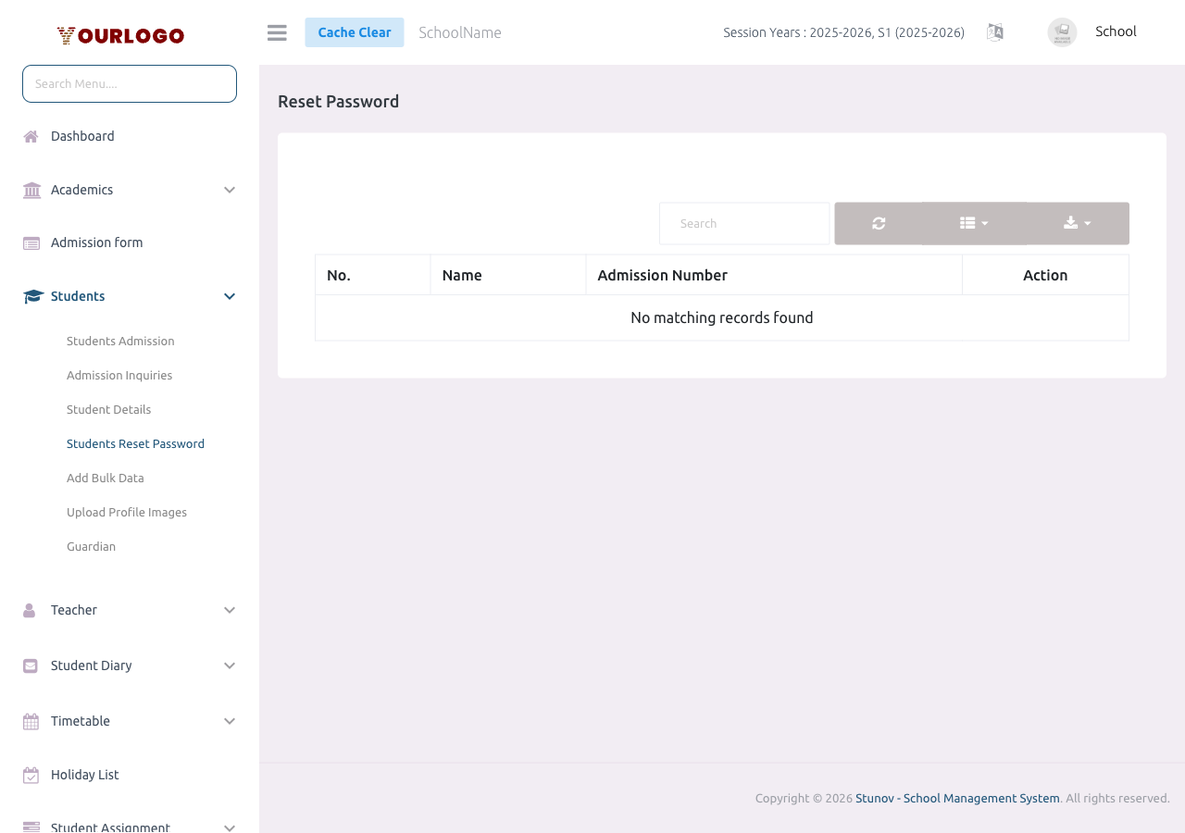
Task: Toggle the sidebar with the hamburger icon
Action: click(277, 31)
